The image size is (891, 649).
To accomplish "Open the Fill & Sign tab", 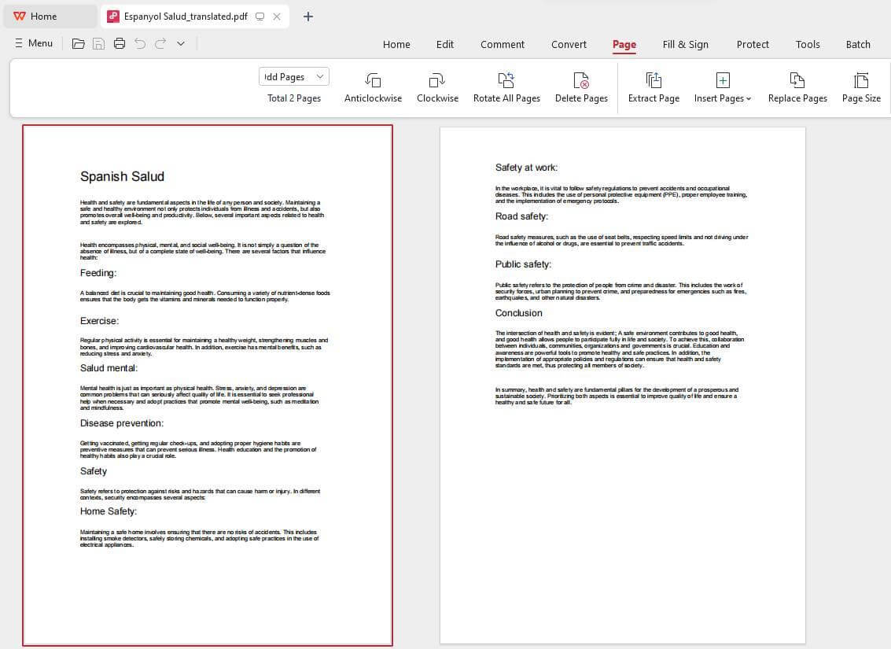I will pos(685,45).
